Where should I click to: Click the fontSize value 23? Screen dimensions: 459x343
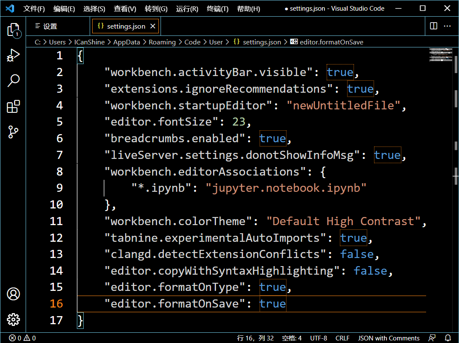239,122
